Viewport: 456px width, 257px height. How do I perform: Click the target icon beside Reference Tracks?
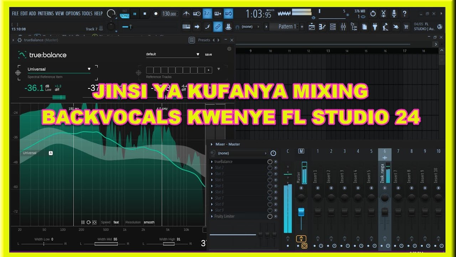click(x=139, y=73)
